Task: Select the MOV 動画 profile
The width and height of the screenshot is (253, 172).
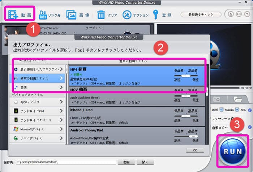Action: click(x=137, y=96)
